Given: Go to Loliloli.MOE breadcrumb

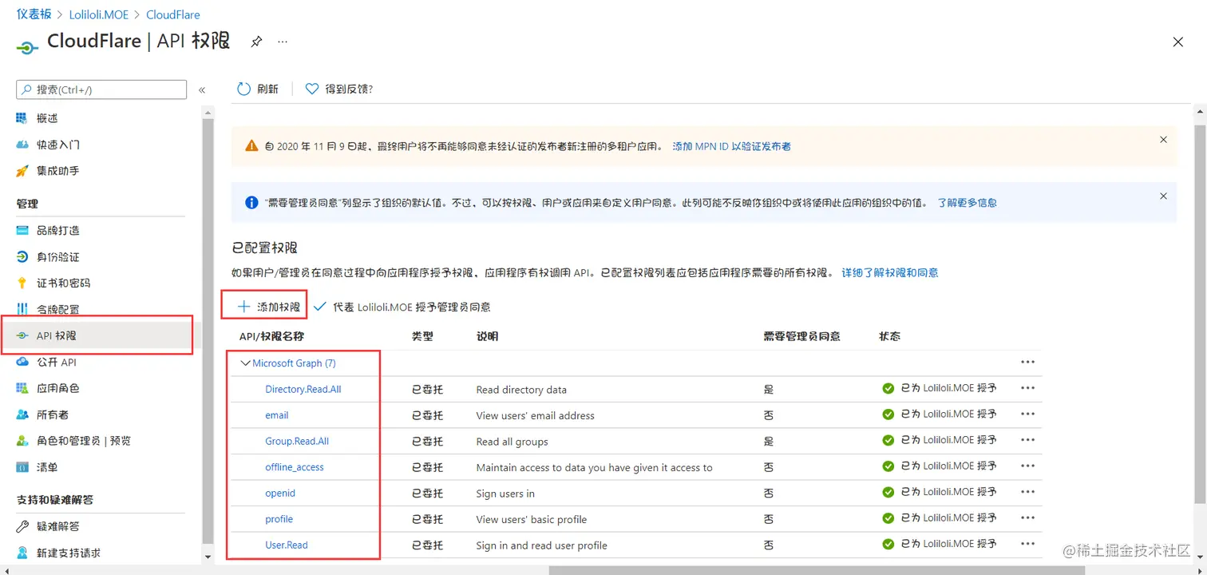Looking at the screenshot, I should point(99,14).
